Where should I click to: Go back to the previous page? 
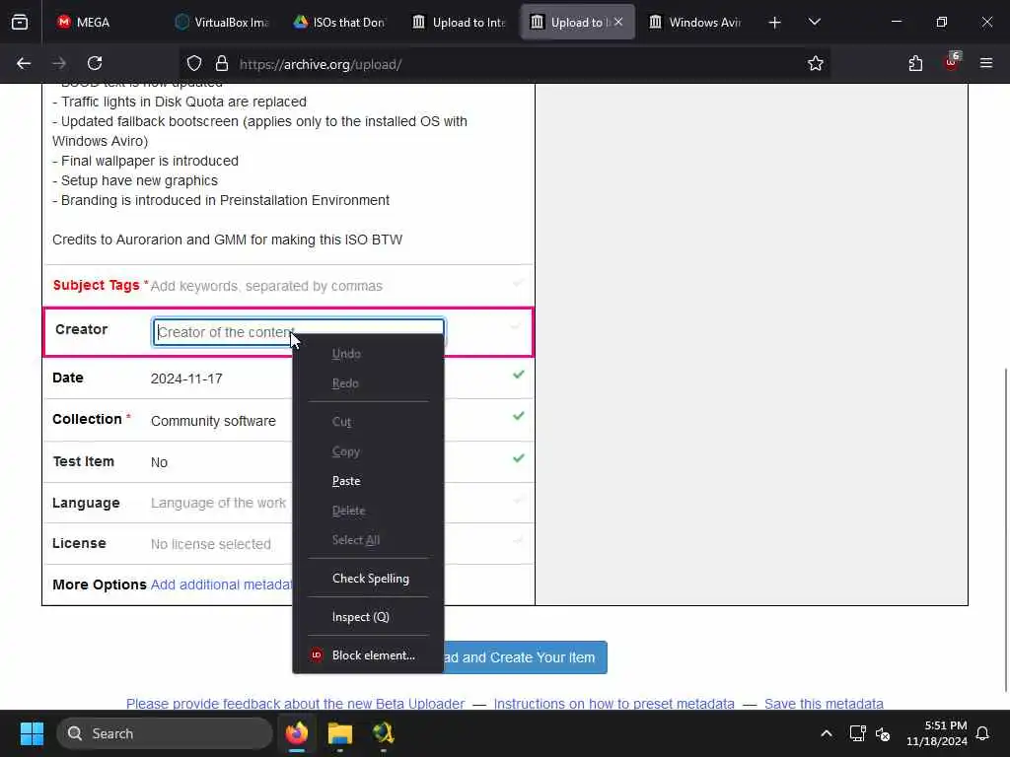[x=24, y=64]
